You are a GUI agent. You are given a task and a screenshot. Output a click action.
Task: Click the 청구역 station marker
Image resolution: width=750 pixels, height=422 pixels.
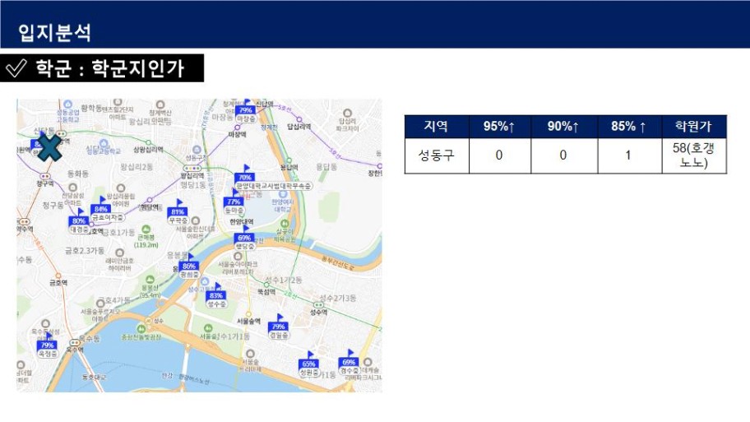45,176
